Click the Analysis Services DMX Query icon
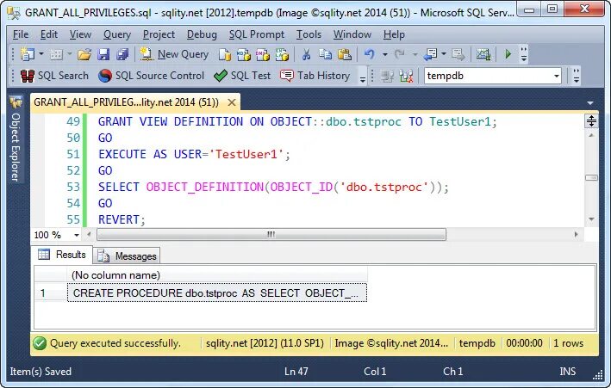The image size is (611, 388). (263, 54)
